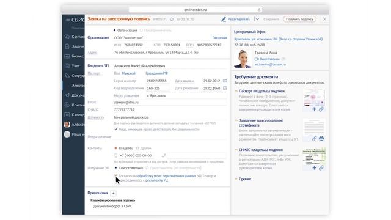The image size is (391, 220).
Task: Collapse Заявление на изготовление сертификата section
Action: tap(236, 120)
